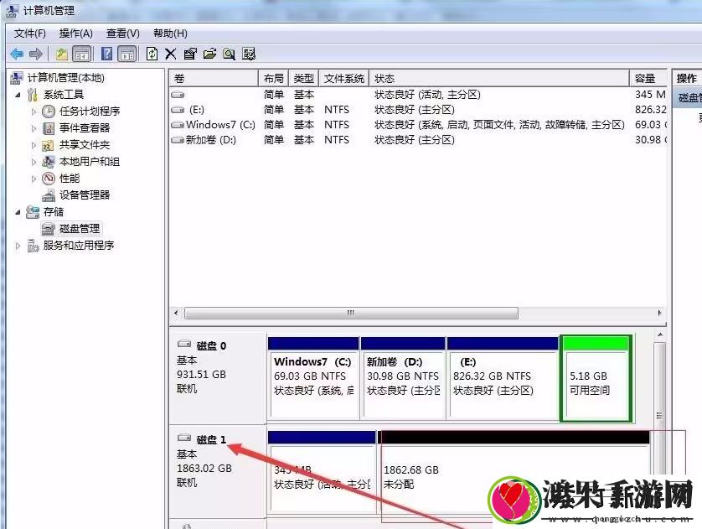Expand the 任务计划程序 node arrow
Image resolution: width=702 pixels, height=529 pixels.
pos(34,112)
